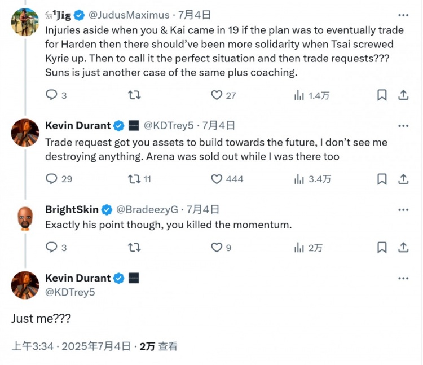Like the tweet with 27 likes
423x365 pixels.
point(217,95)
